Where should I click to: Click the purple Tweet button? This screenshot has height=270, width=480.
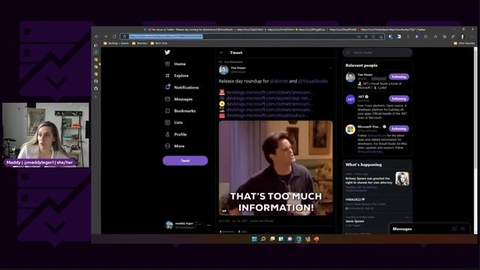185,160
